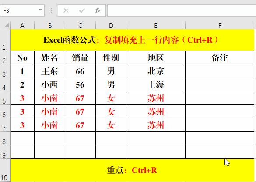This screenshot has width=256, height=182.
Task: Select the "男" cell in row 4
Action: (x=111, y=84)
